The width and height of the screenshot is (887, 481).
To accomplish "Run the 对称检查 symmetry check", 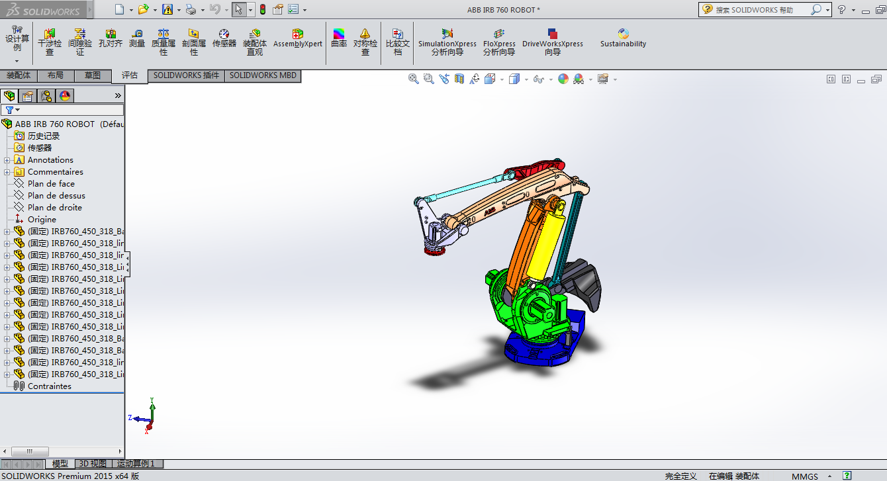I will pos(365,42).
